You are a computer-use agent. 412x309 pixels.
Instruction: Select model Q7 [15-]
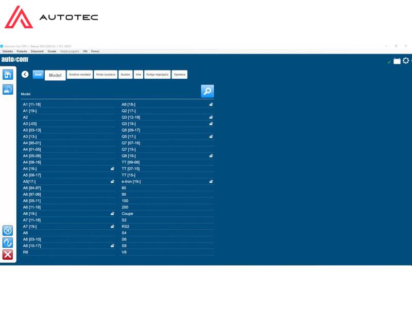coord(167,149)
